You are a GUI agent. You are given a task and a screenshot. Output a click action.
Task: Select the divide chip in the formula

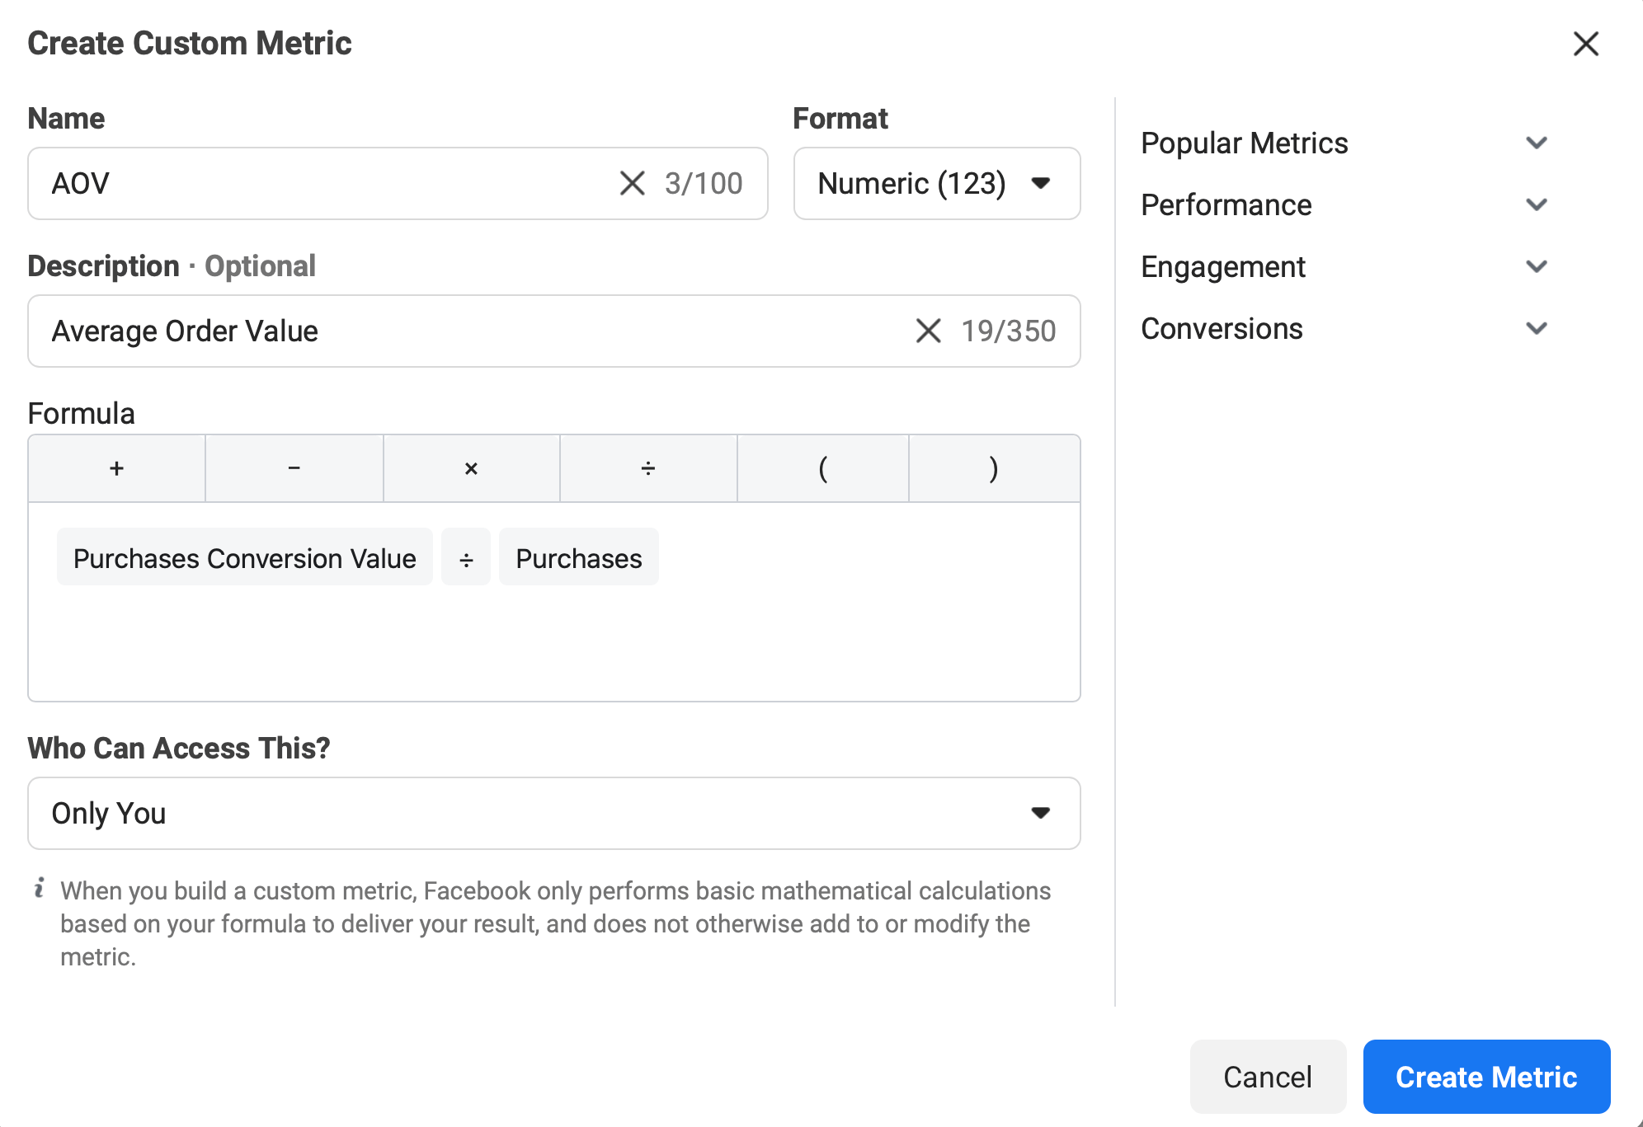coord(466,557)
